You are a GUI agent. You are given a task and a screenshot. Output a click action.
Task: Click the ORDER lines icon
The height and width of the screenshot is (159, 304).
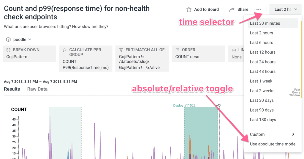[x=177, y=50]
